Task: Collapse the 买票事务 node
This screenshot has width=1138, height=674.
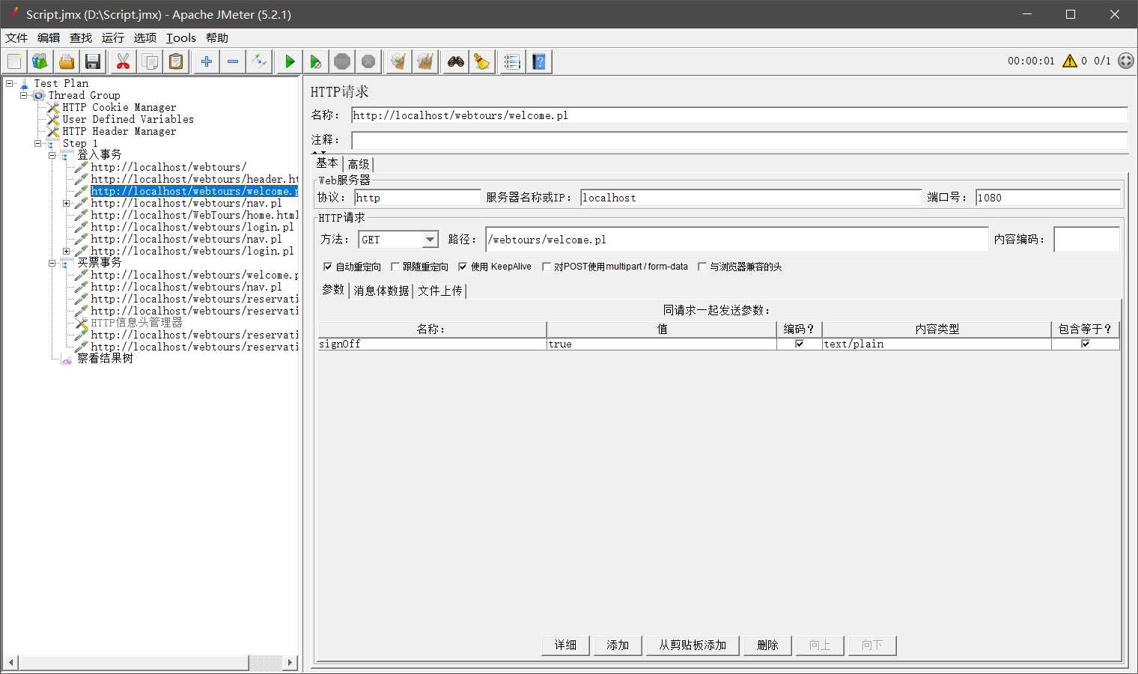Action: click(52, 263)
